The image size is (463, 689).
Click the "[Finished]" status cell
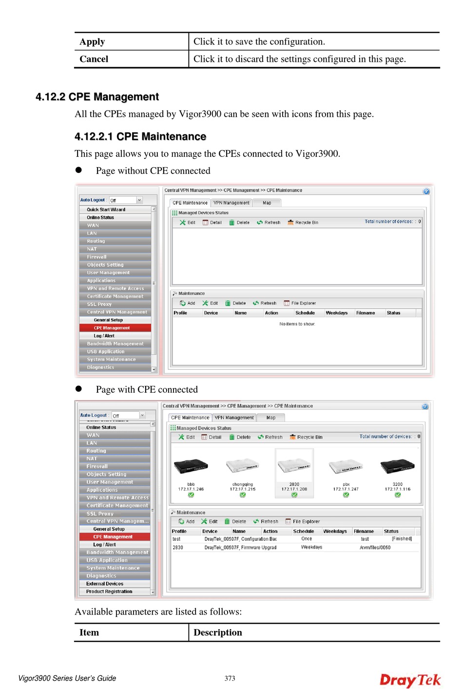click(x=402, y=539)
